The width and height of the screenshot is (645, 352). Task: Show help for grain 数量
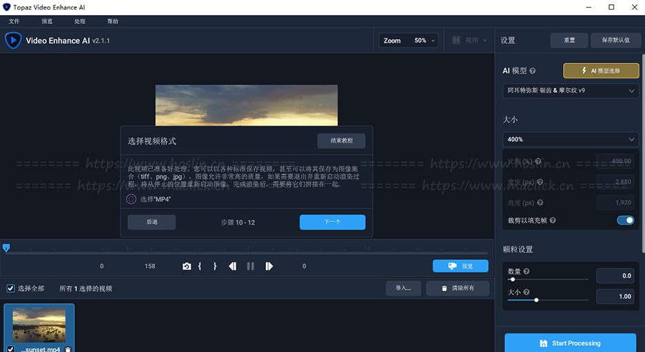(x=526, y=271)
